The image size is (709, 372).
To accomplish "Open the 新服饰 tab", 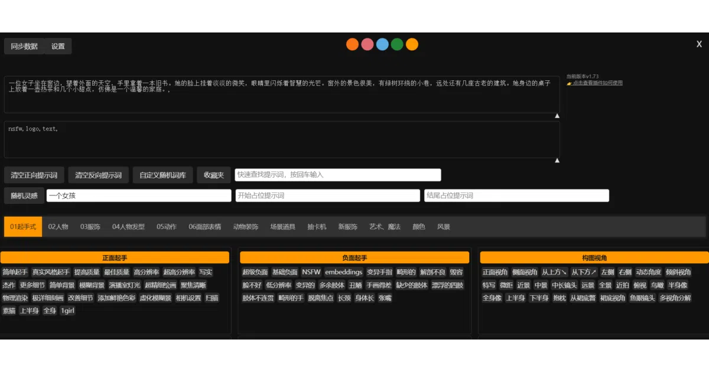I will coord(348,227).
